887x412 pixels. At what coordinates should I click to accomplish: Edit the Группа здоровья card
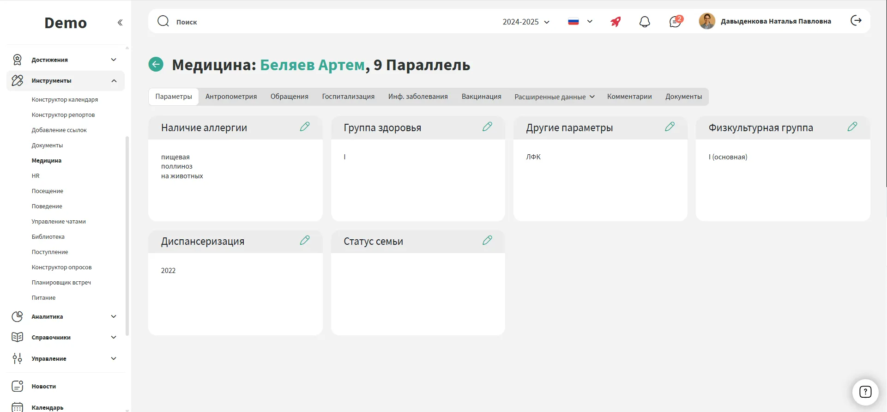point(487,127)
